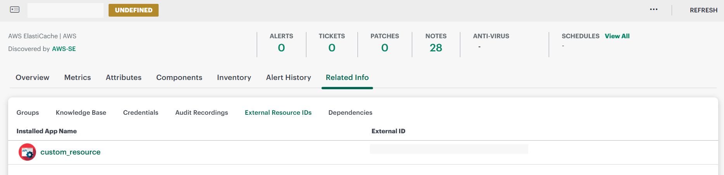Image resolution: width=724 pixels, height=175 pixels.
Task: Switch to the Metrics tab
Action: [78, 78]
